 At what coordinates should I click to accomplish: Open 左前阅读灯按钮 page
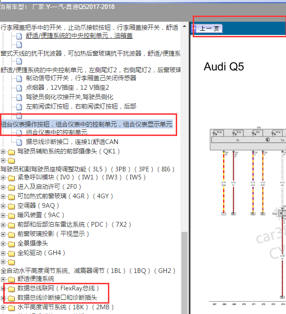(x=81, y=106)
